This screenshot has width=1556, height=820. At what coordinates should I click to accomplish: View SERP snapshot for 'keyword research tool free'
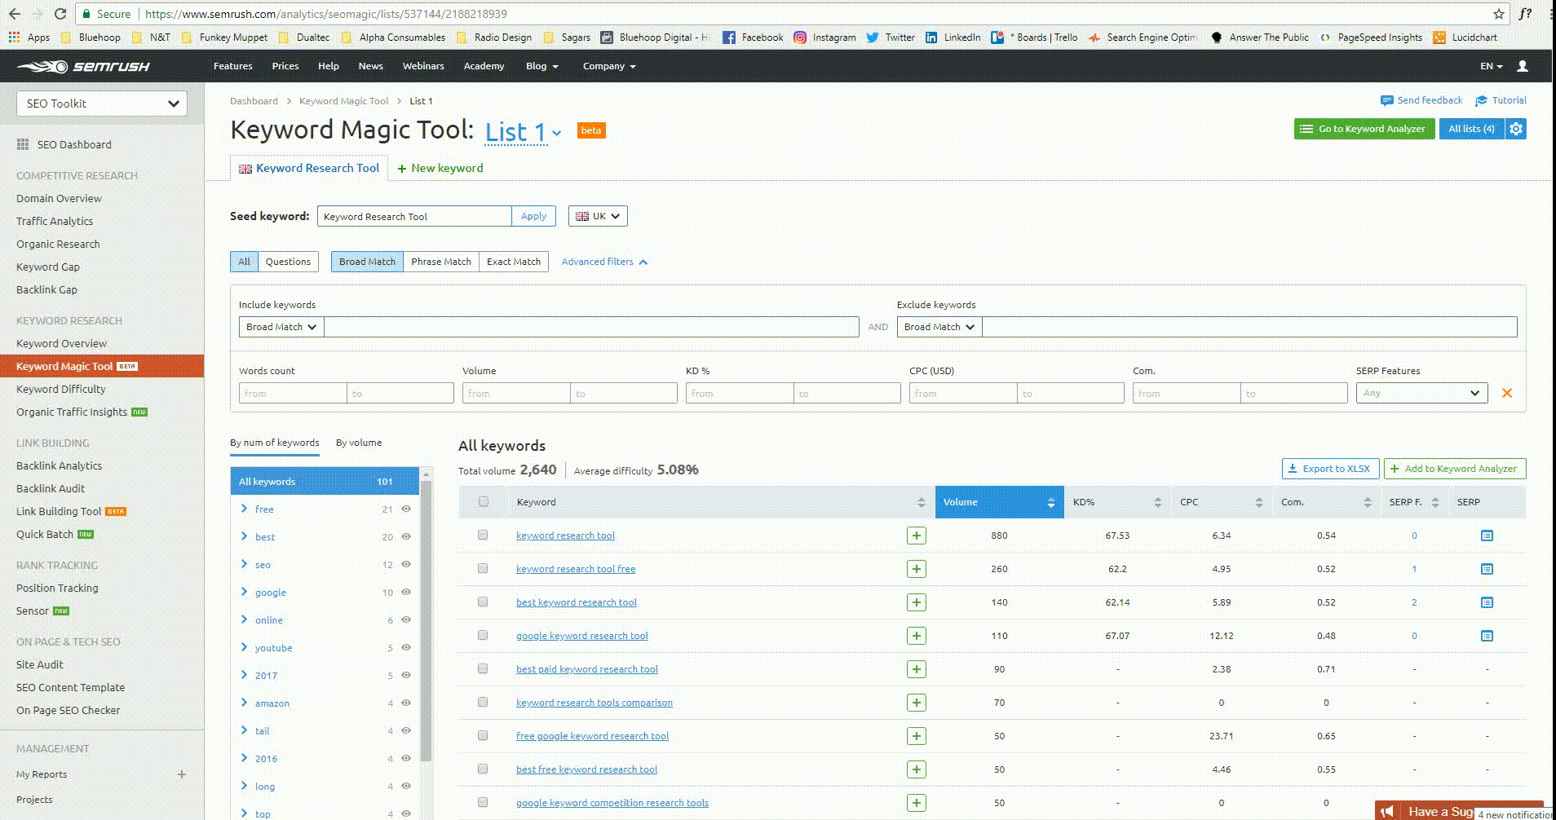(1487, 569)
